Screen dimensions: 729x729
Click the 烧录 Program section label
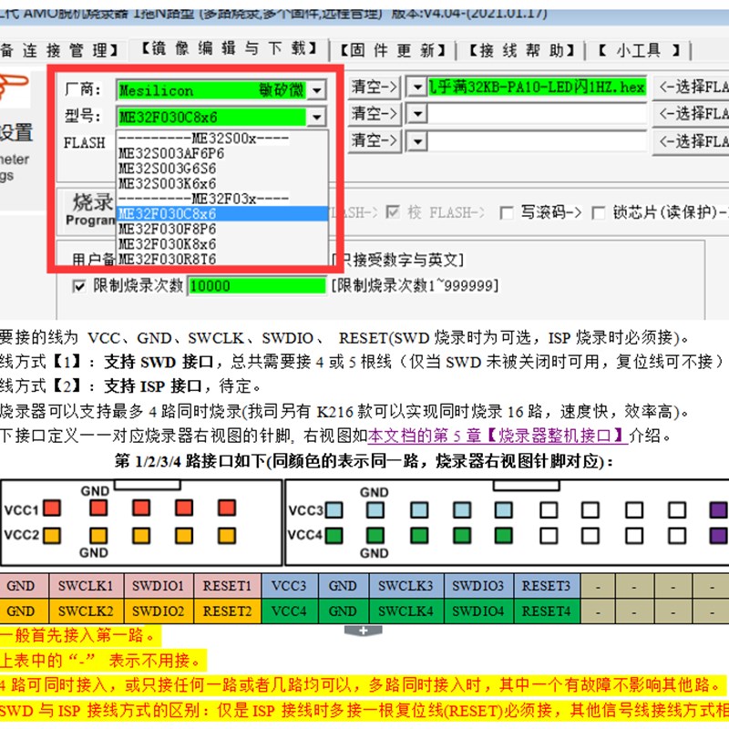pyautogui.click(x=89, y=210)
